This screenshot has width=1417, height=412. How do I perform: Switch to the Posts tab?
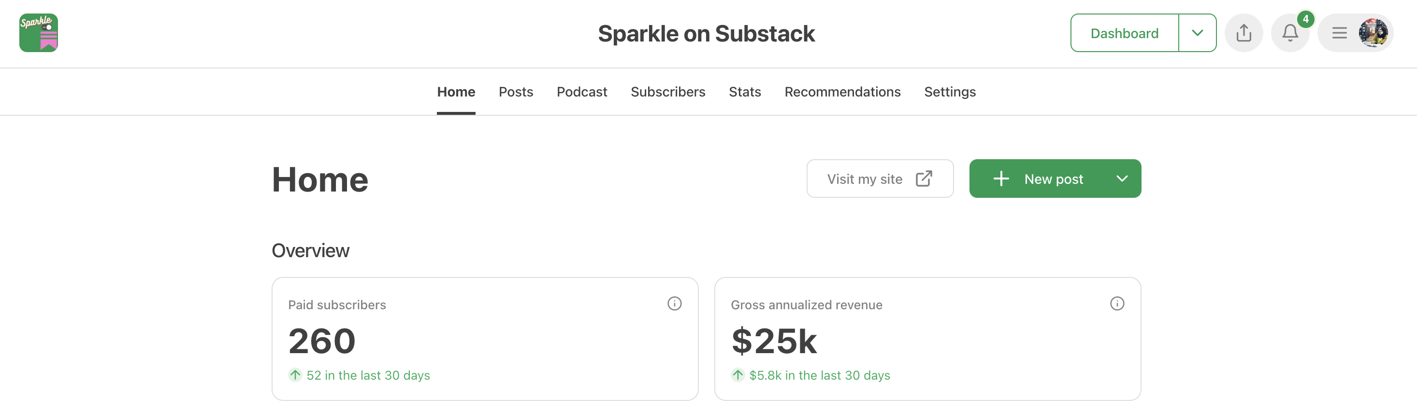point(515,92)
